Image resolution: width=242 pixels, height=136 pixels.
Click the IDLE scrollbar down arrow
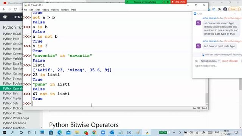pos(207,105)
